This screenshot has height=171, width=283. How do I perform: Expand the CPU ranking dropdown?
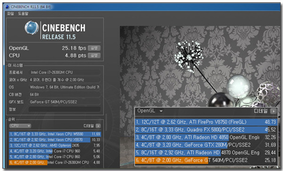click(x=20, y=126)
